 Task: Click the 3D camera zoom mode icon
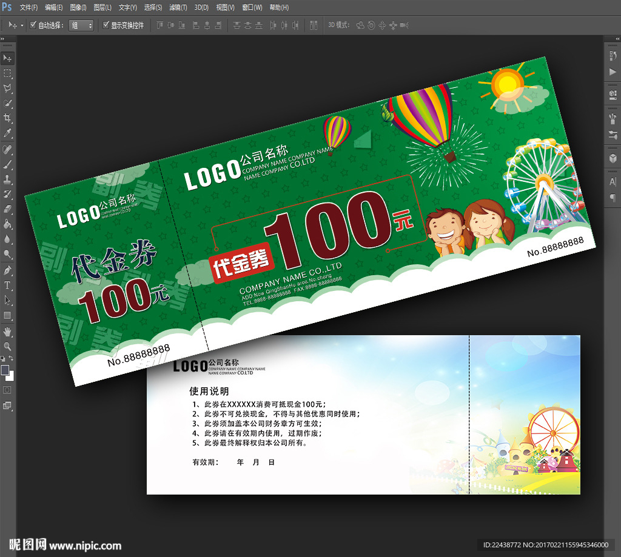pyautogui.click(x=404, y=25)
